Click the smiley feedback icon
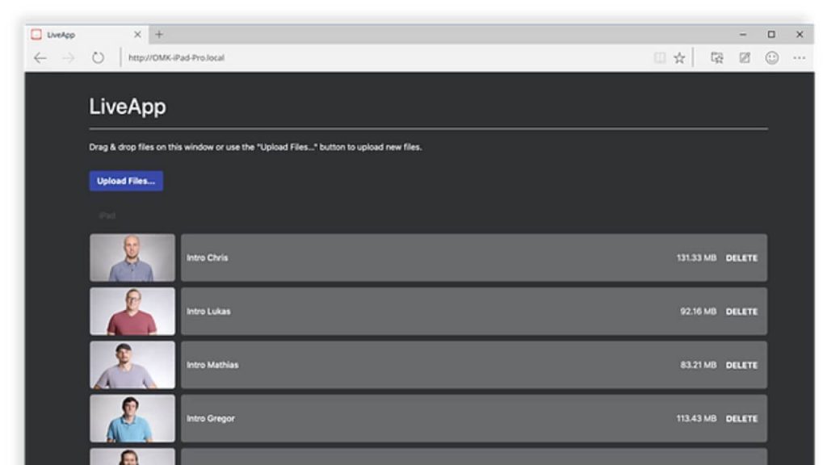The height and width of the screenshot is (465, 827). point(772,58)
